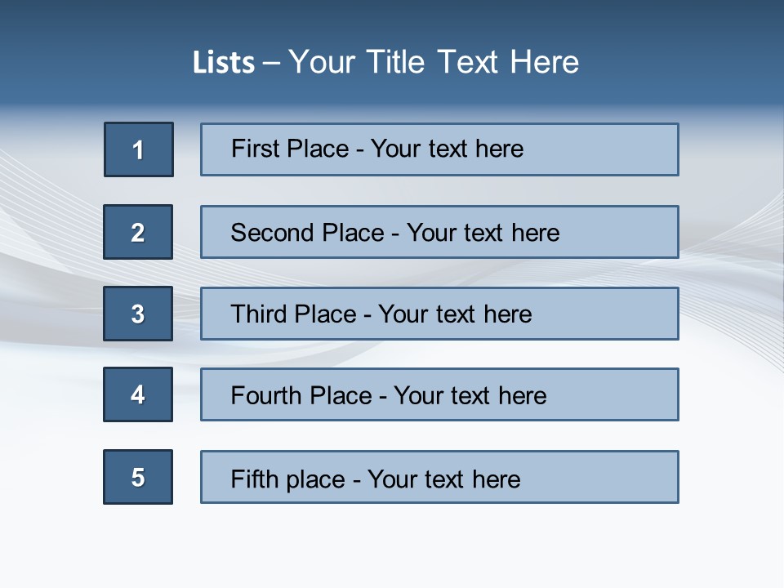The image size is (784, 588).
Task: Click 'Your text here' in Second Place bar
Action: 483,233
